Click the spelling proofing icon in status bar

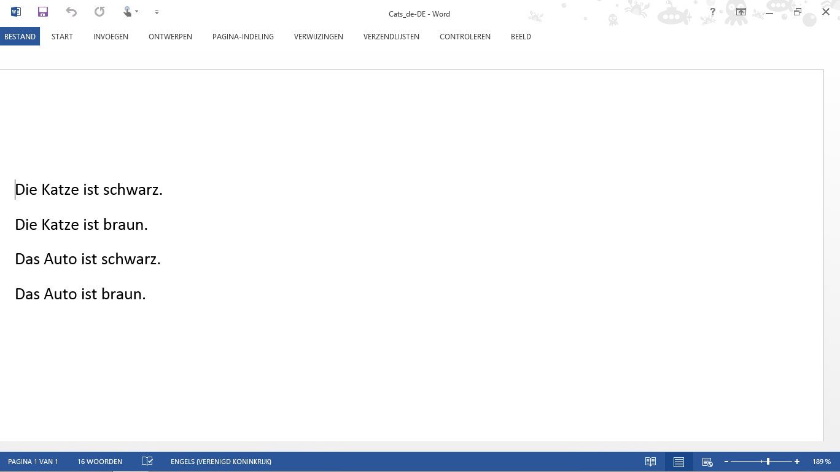(x=147, y=462)
